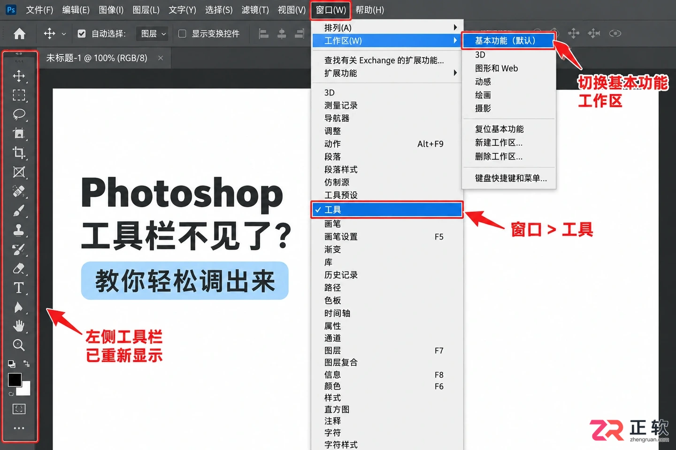Select the Spot Healing Brush tool
The width and height of the screenshot is (676, 450).
[x=19, y=191]
